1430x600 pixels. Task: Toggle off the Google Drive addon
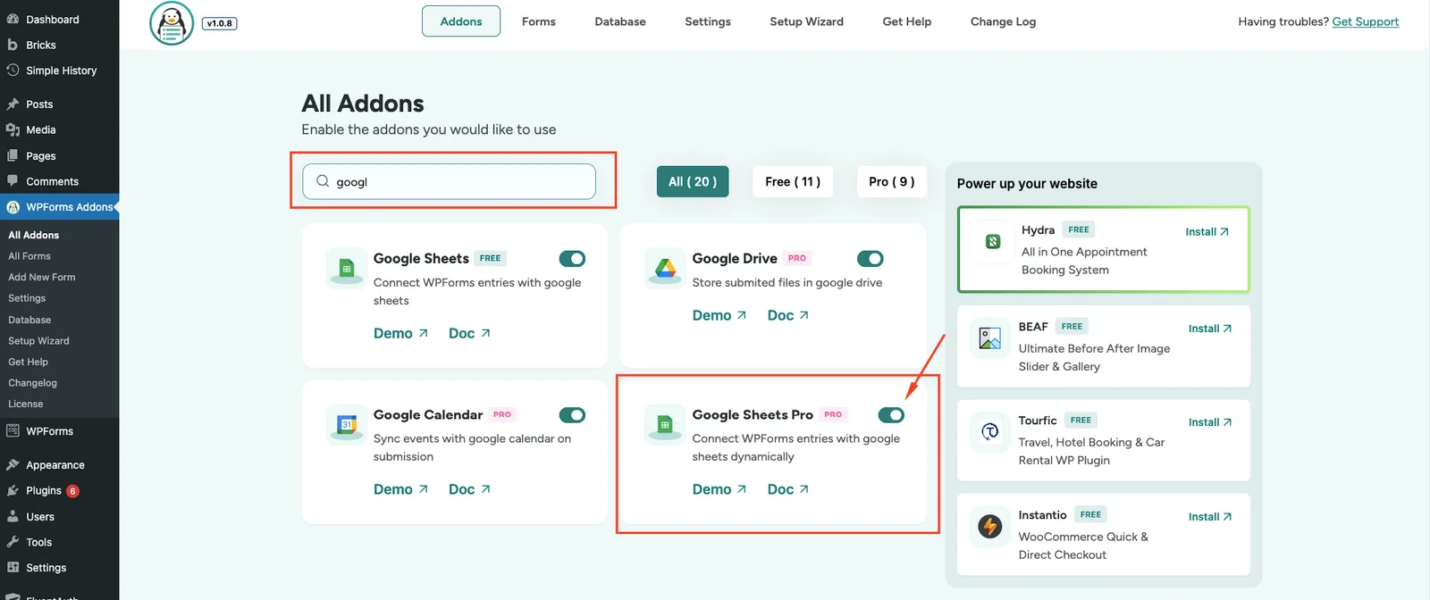870,259
